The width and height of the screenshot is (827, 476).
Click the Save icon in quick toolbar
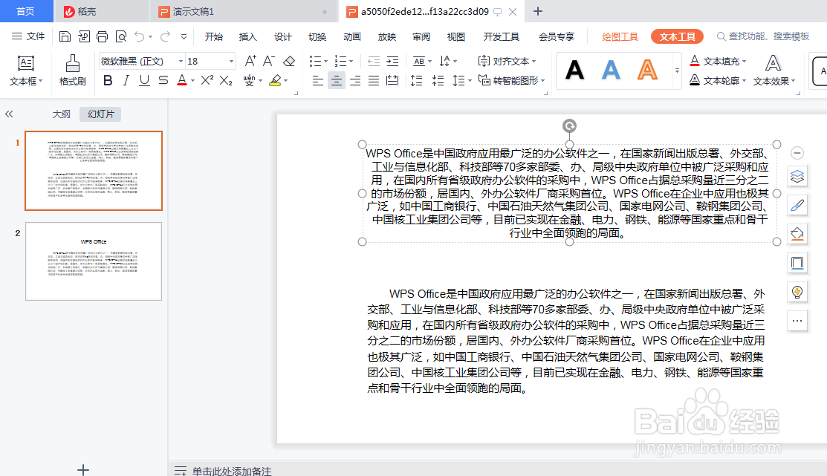tap(65, 36)
